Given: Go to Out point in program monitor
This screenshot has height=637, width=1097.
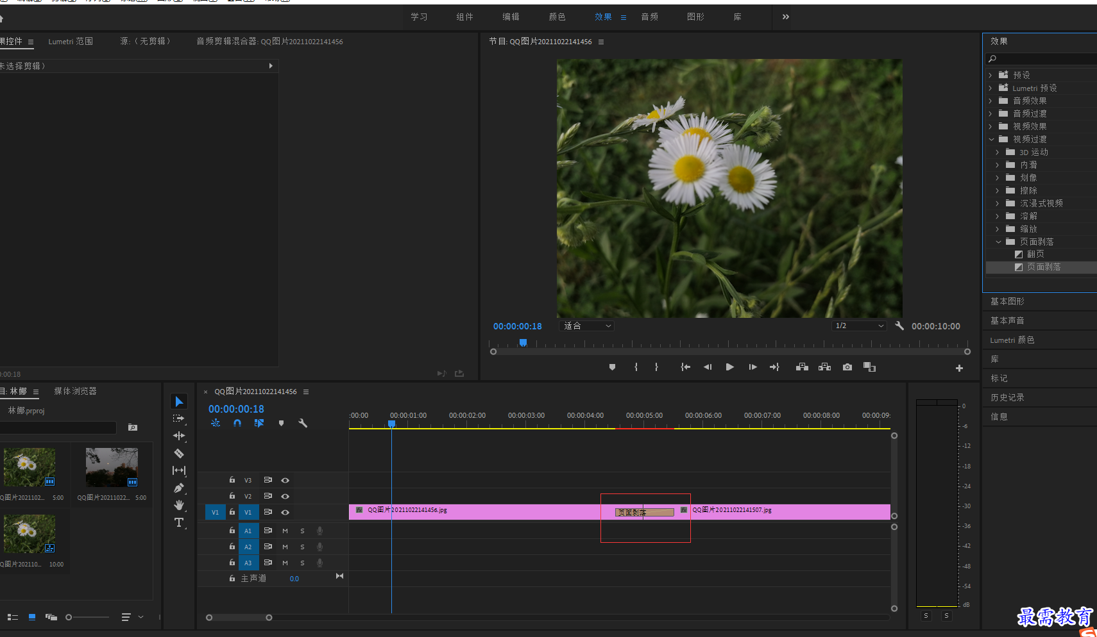Looking at the screenshot, I should click(774, 367).
